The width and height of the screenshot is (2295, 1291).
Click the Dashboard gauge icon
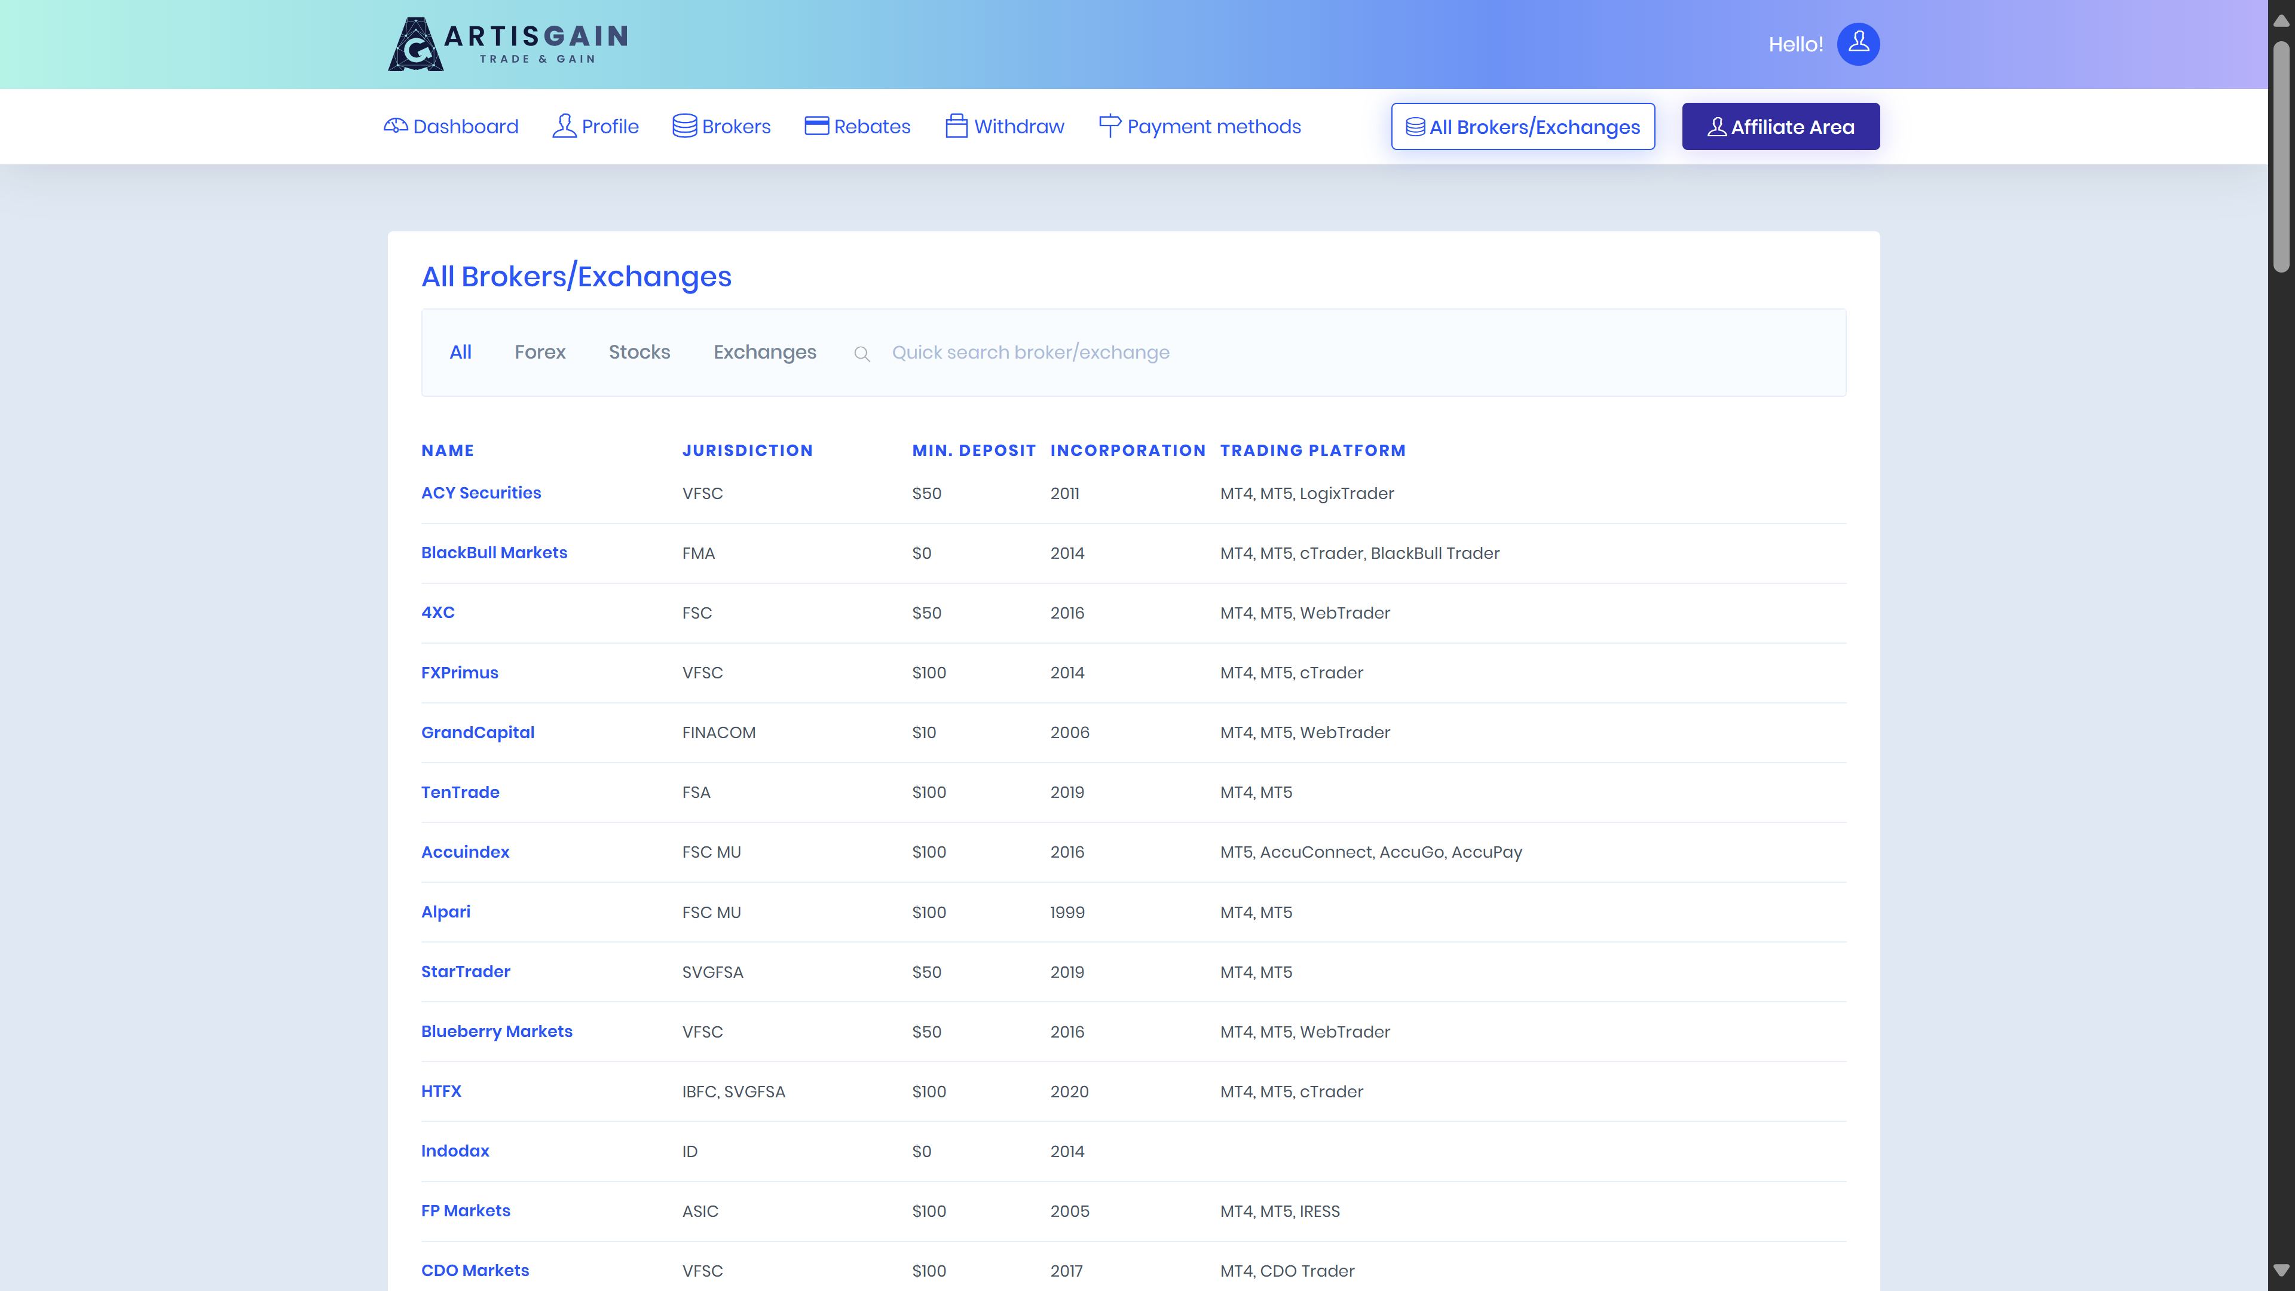click(x=396, y=126)
